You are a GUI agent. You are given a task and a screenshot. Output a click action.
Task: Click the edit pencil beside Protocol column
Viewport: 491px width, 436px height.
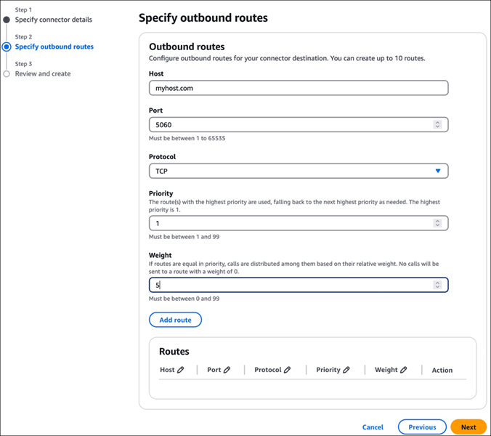[287, 370]
